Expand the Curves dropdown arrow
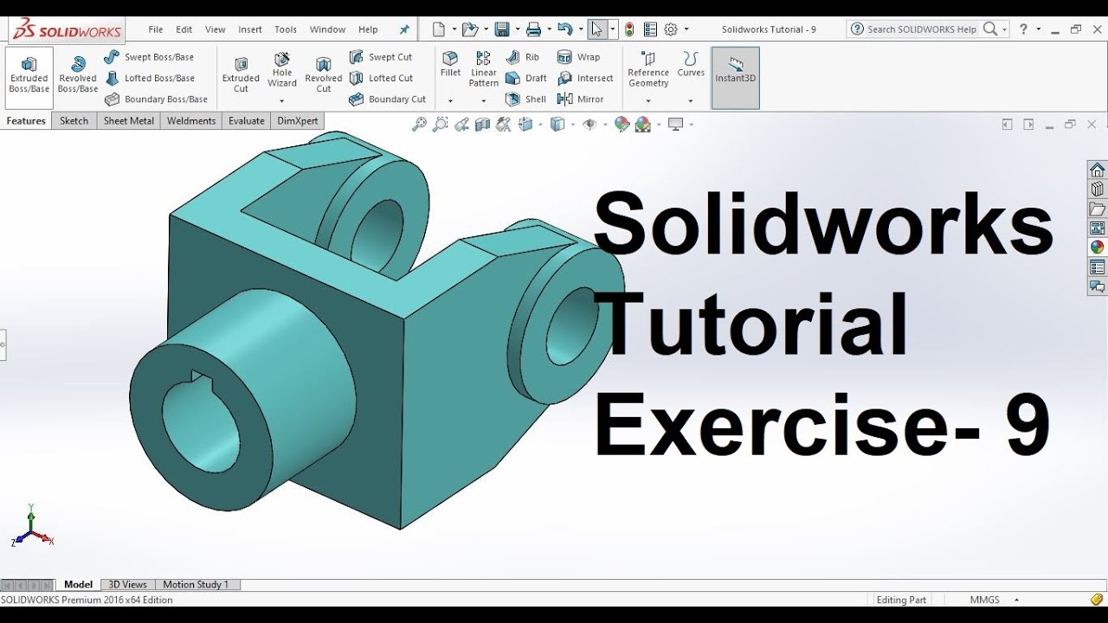The height and width of the screenshot is (623, 1108). click(x=691, y=101)
